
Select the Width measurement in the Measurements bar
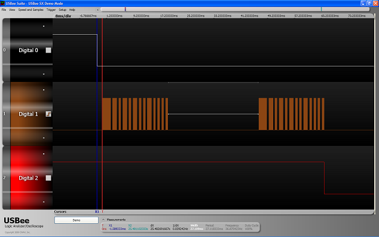pos(197,227)
